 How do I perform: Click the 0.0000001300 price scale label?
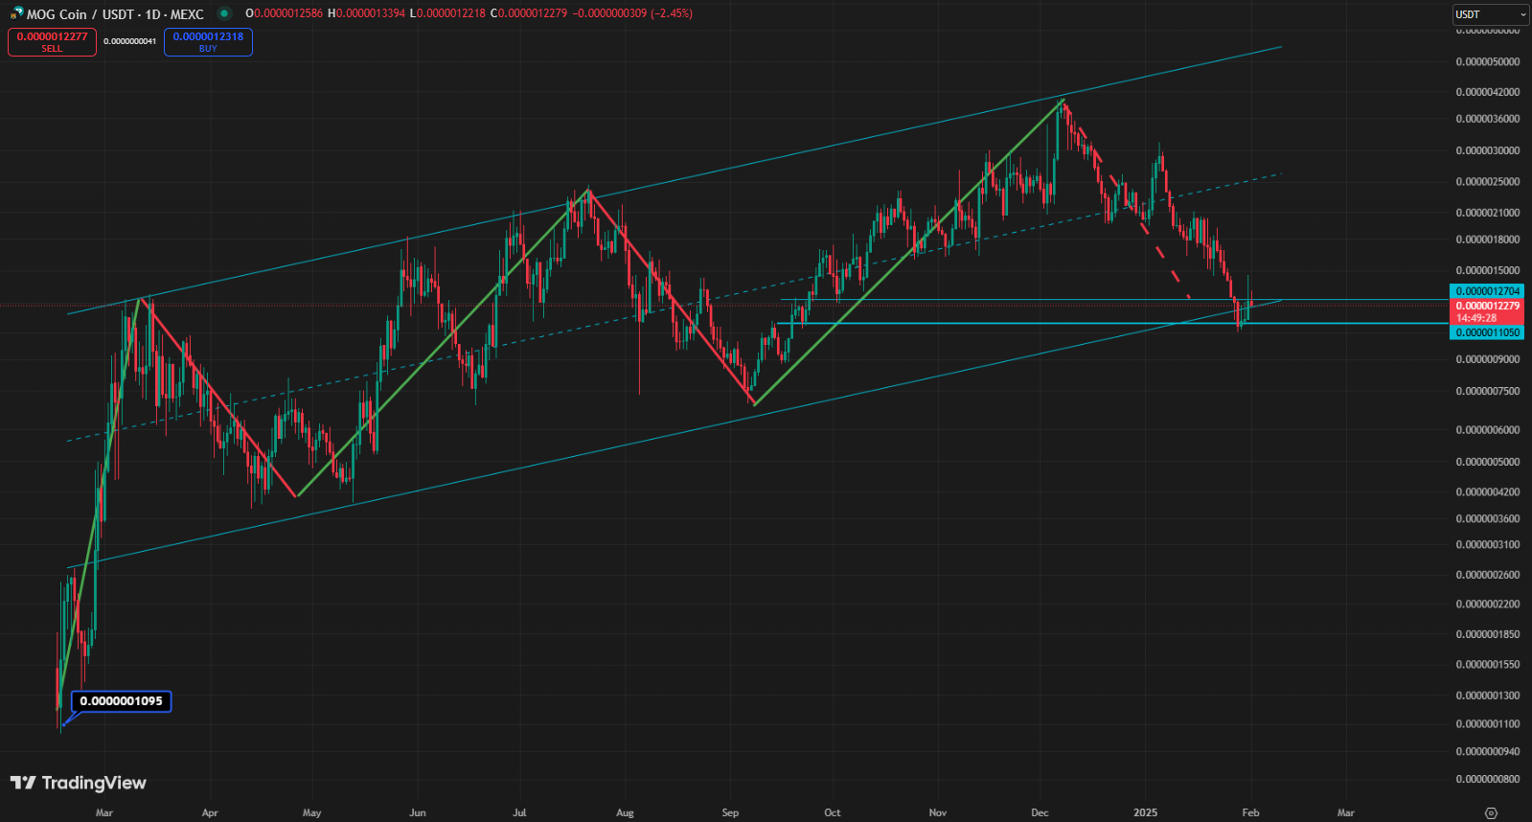pos(1488,696)
